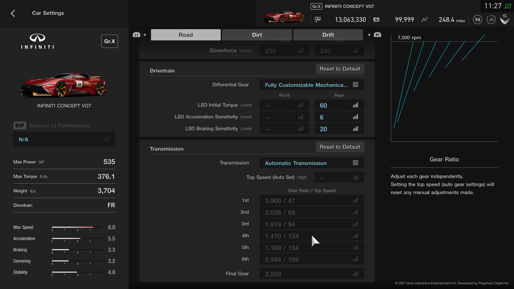This screenshot has height=289, width=514.
Task: Click the green controller icon beside the clock
Action: click(x=508, y=6)
